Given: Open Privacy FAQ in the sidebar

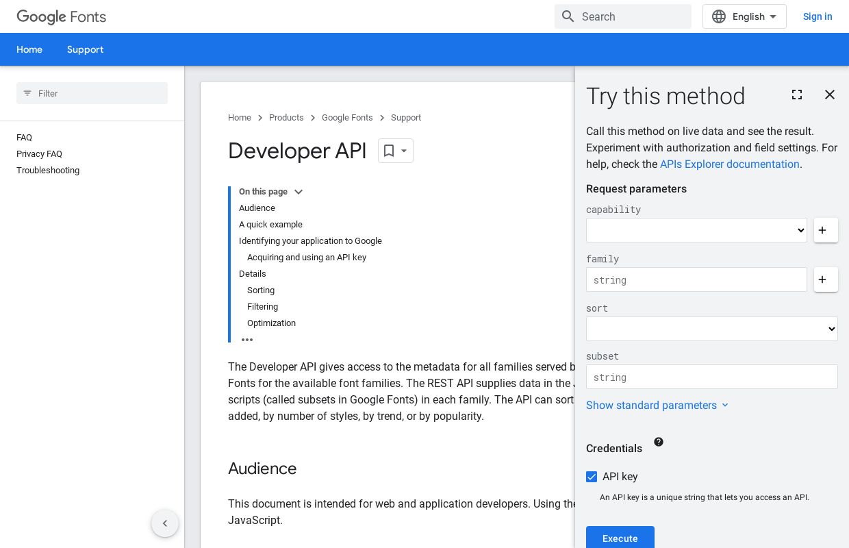Looking at the screenshot, I should pyautogui.click(x=39, y=154).
